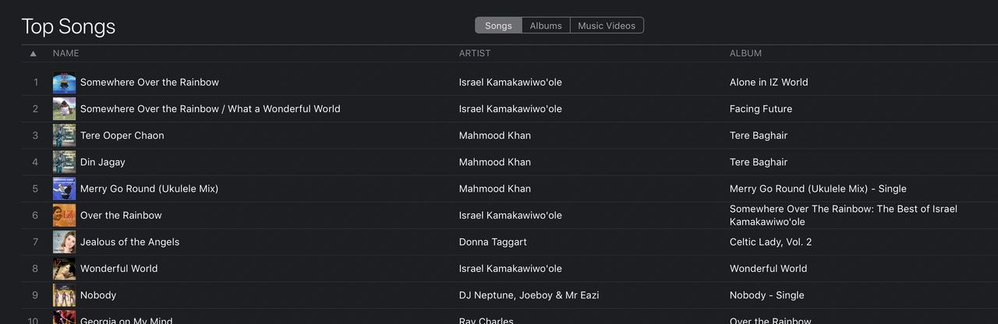Click Merry Go Round album artwork
This screenshot has height=324, width=998.
[x=64, y=188]
